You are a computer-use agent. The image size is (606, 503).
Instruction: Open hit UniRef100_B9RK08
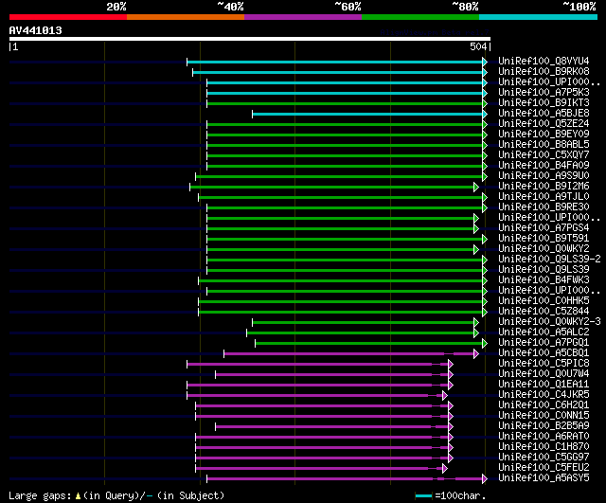[x=544, y=72]
